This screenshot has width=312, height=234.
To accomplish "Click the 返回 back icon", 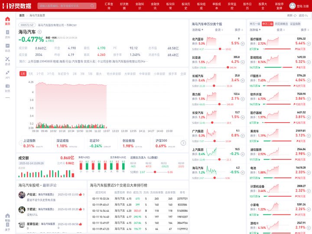I will point(306,15).
